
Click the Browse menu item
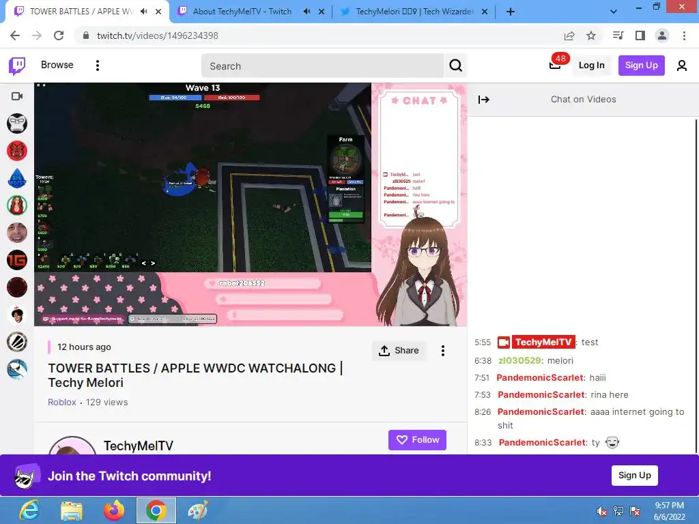tap(57, 65)
